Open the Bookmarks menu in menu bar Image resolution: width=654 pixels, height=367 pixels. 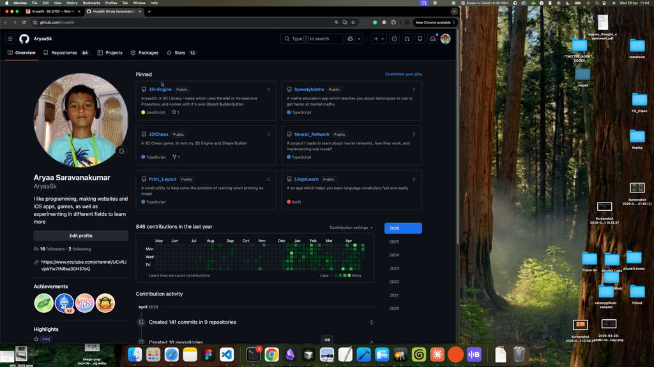pos(91,3)
